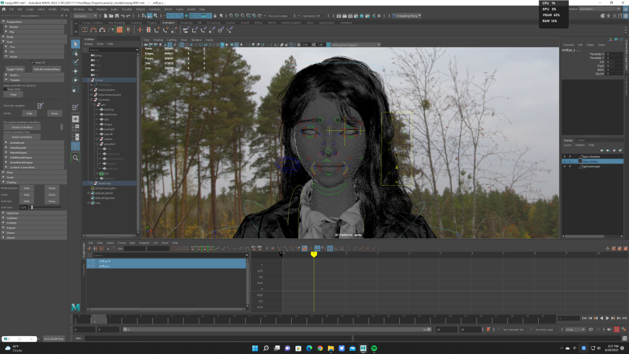
Task: Click the paint skin weights icon
Action: click(40, 105)
